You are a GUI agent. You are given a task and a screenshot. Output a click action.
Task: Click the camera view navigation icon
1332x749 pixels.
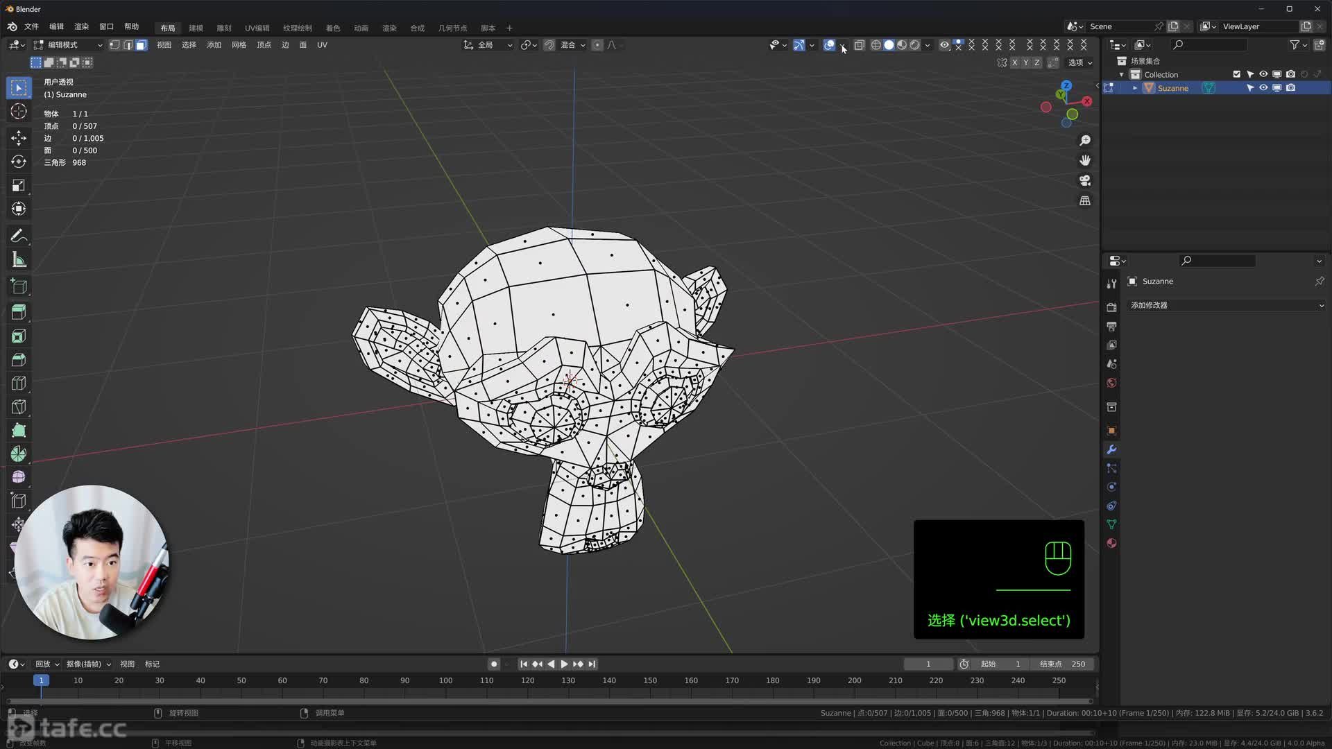(1085, 180)
